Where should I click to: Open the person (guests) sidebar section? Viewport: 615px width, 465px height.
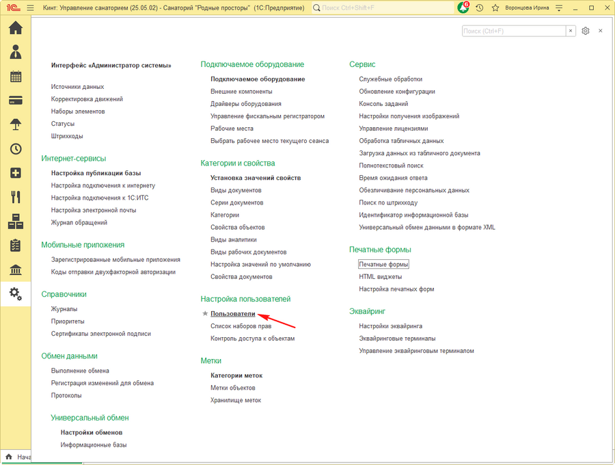[x=16, y=52]
